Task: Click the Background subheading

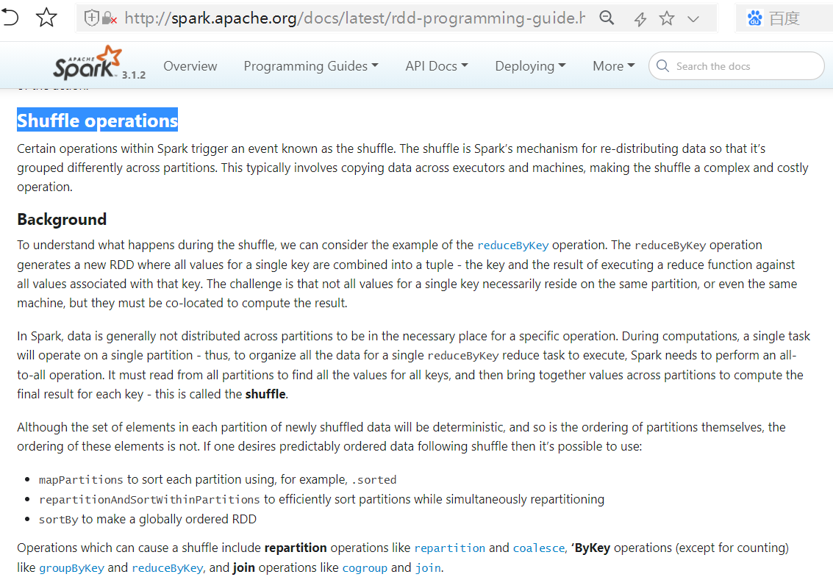Action: tap(62, 219)
